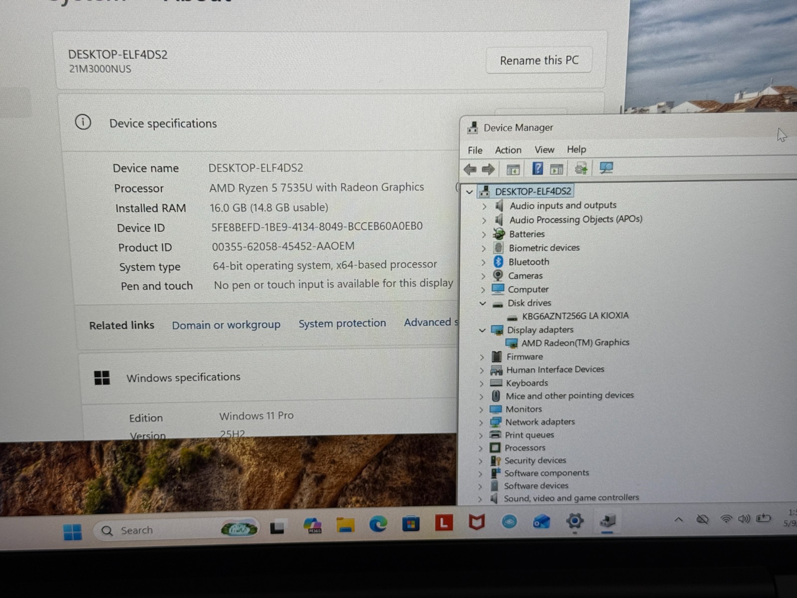The width and height of the screenshot is (797, 598).
Task: Collapse the Display adapters category
Action: (482, 330)
